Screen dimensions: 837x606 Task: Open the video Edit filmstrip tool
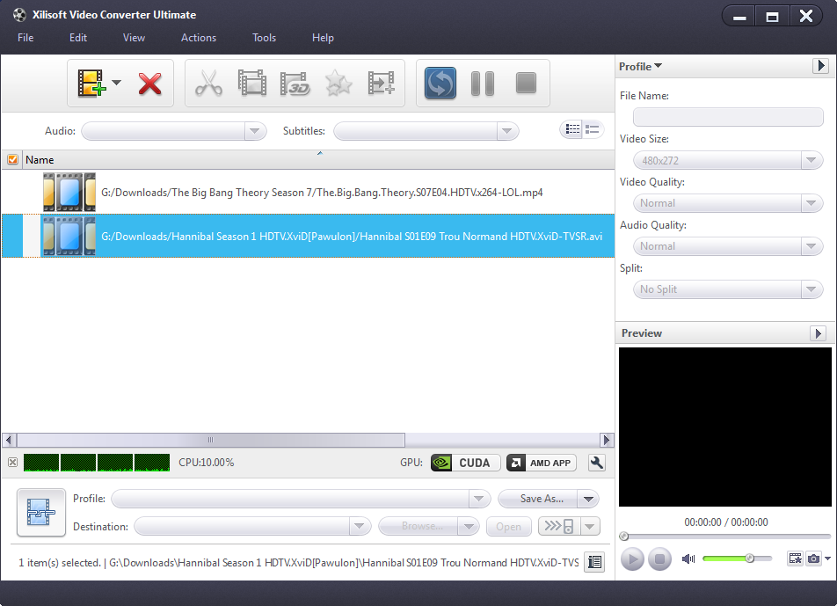[x=252, y=83]
